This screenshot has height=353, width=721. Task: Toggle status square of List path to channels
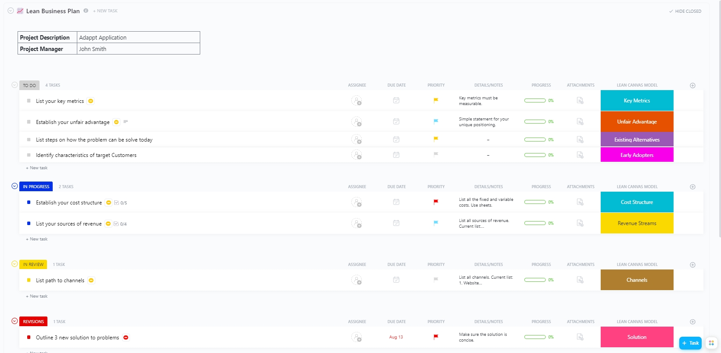[x=29, y=280]
